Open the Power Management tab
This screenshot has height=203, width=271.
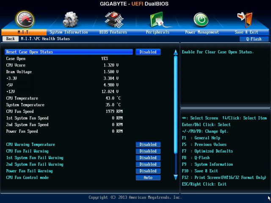tap(202, 32)
